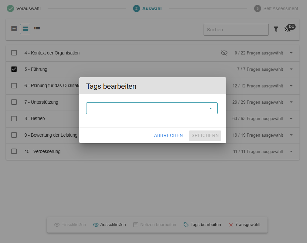Viewport: 307px width, 243px height.
Task: Switch to grouped card view
Action: click(25, 29)
